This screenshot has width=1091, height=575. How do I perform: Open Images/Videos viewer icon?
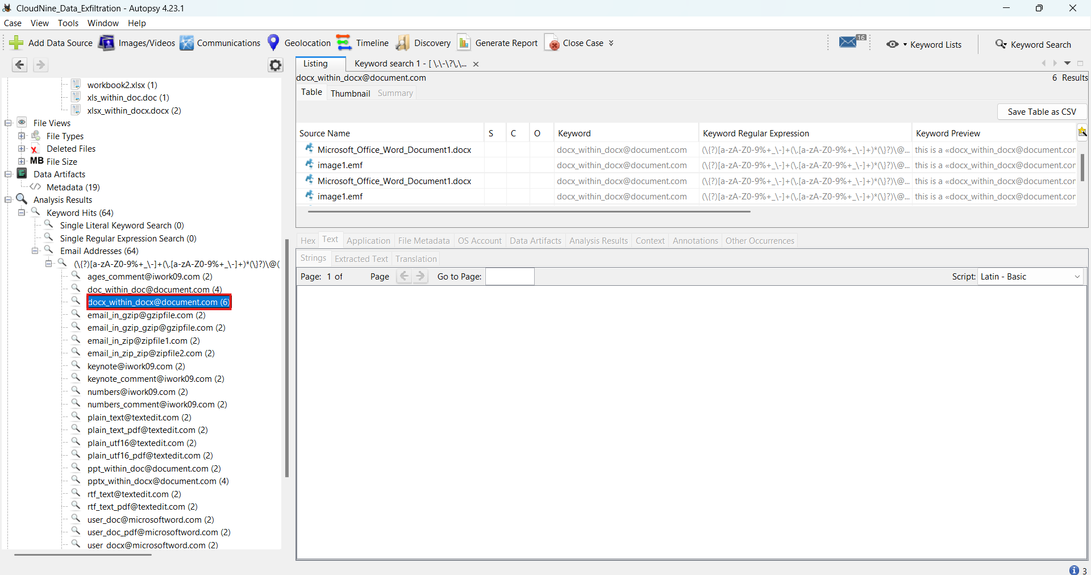106,43
